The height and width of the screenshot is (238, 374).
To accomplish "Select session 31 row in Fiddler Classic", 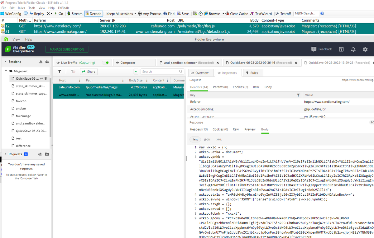I will point(187,32).
